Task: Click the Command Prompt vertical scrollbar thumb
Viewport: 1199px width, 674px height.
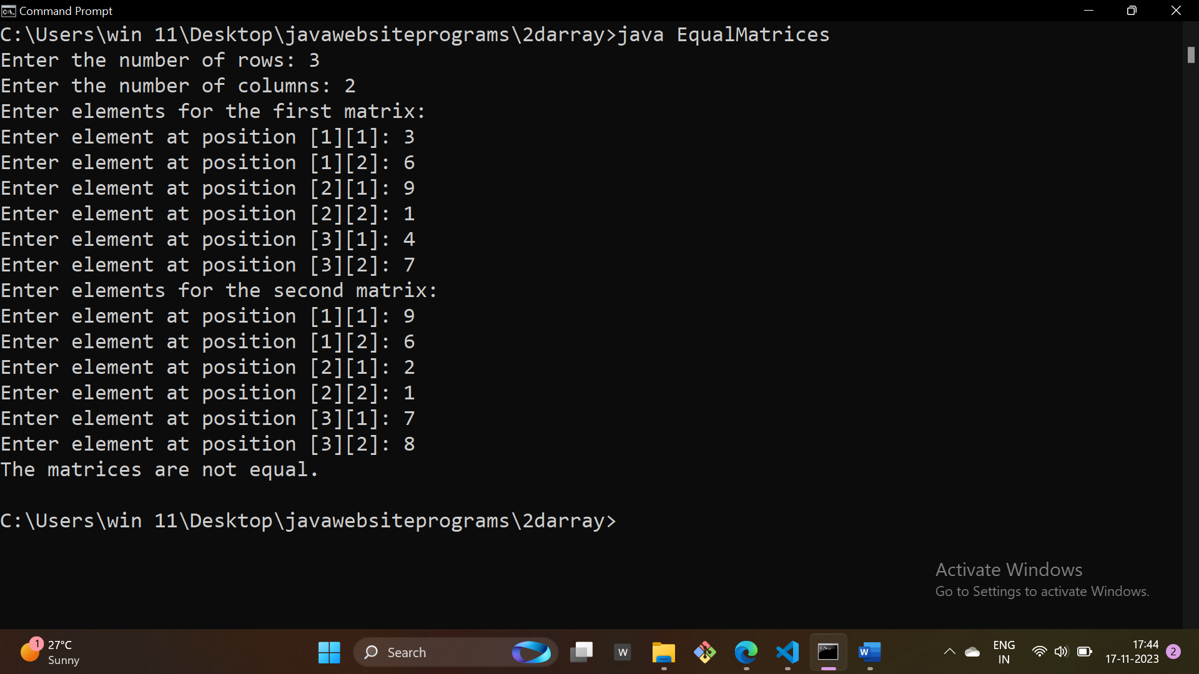Action: 1191,55
